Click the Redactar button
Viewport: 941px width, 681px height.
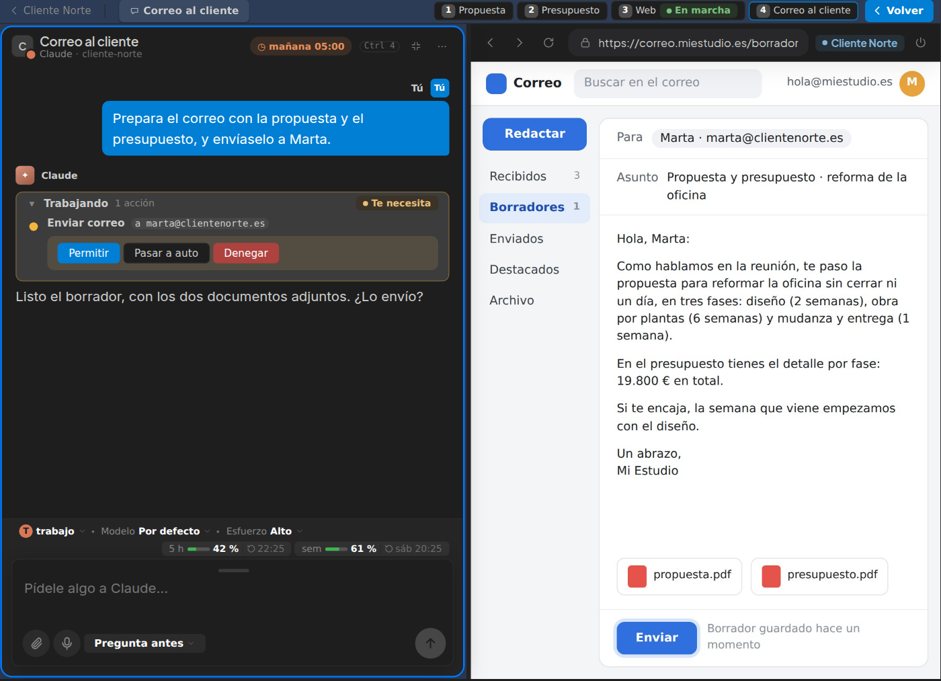click(534, 134)
